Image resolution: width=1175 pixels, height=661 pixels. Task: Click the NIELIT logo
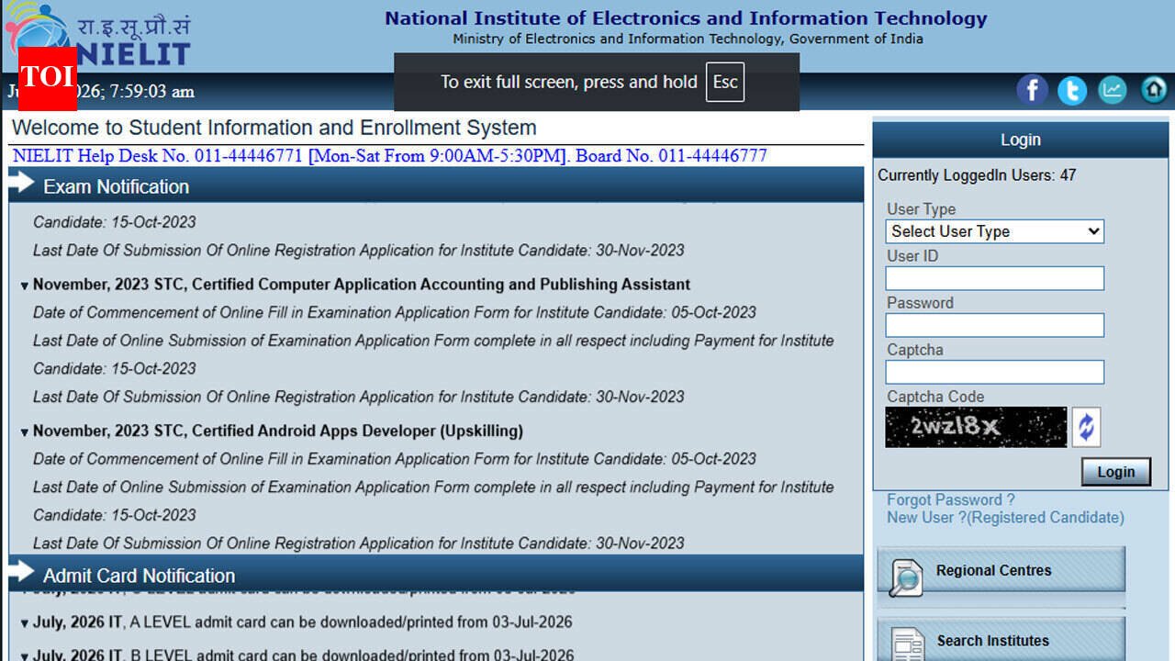click(96, 35)
